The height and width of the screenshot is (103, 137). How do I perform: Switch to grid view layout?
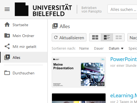click(95, 37)
